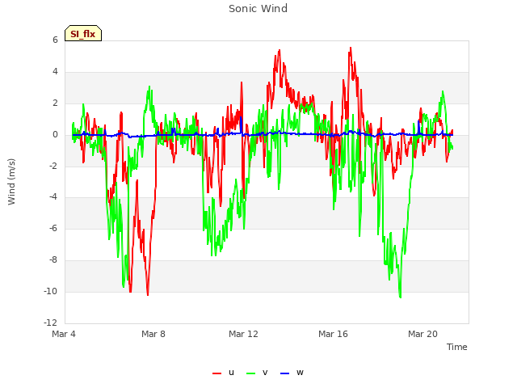This screenshot has height=388, width=517.
Task: Toggle the v series legend entry
Action: (x=257, y=373)
